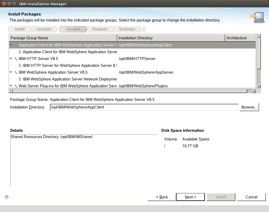Cancel the installation wizard
The width and height of the screenshot is (269, 212).
[251, 197]
